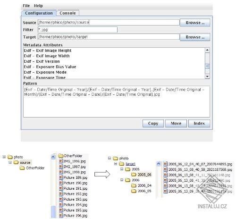Screen dimensions: 236x219
Task: Switch to the Console tab
Action: point(67,13)
